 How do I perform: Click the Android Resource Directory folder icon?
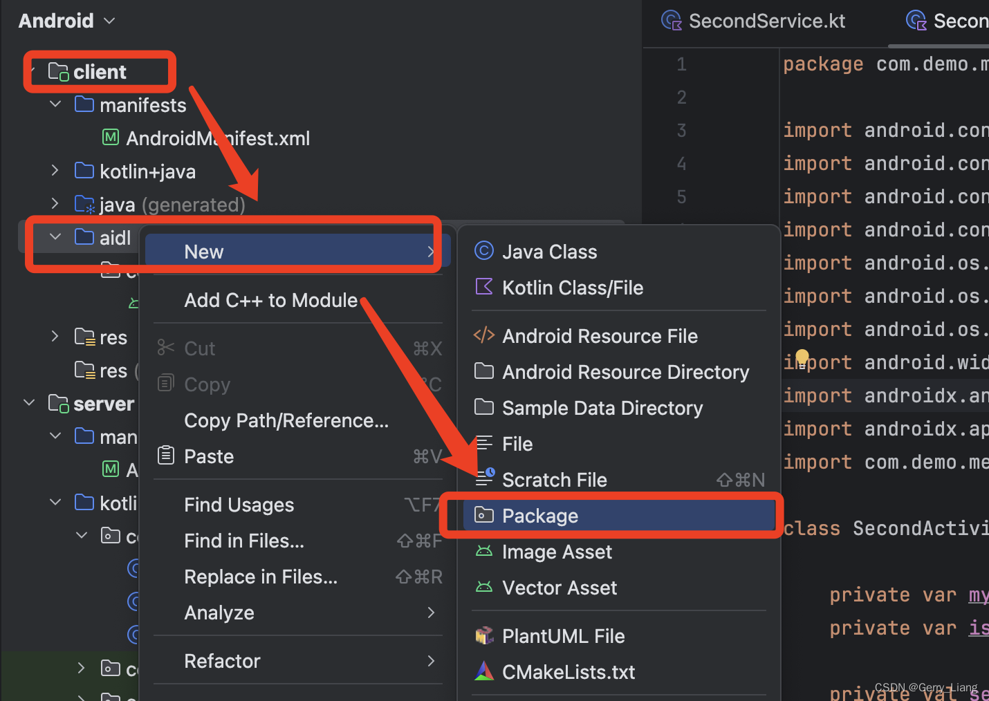pyautogui.click(x=484, y=371)
